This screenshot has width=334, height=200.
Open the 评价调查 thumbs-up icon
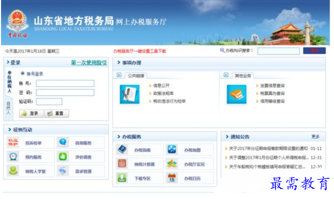(63, 157)
